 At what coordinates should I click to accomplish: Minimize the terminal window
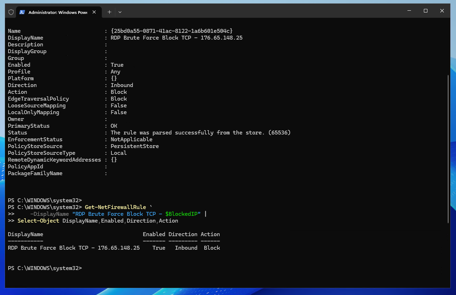coord(409,11)
